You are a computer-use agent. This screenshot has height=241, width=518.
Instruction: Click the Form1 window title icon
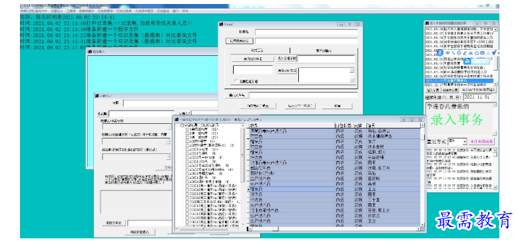click(221, 25)
